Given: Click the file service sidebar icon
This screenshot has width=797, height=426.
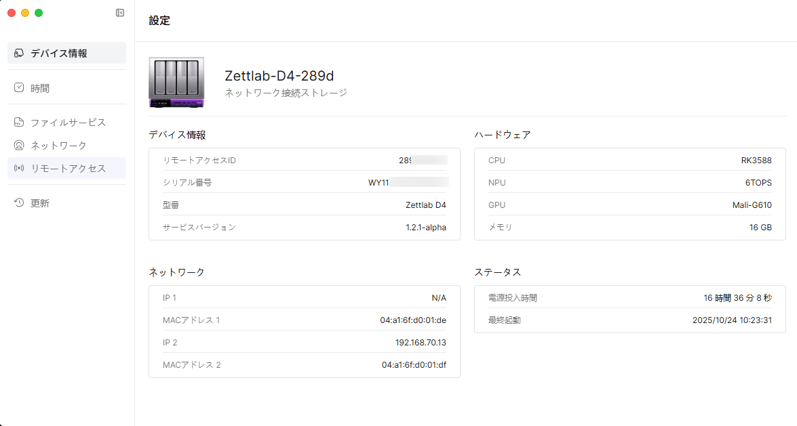Looking at the screenshot, I should 19,123.
